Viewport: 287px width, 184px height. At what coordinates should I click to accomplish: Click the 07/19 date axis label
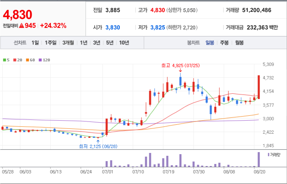tap(169, 172)
